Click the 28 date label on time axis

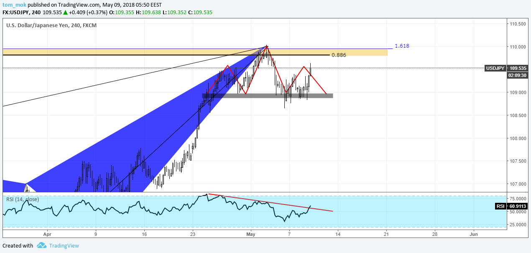coord(434,233)
